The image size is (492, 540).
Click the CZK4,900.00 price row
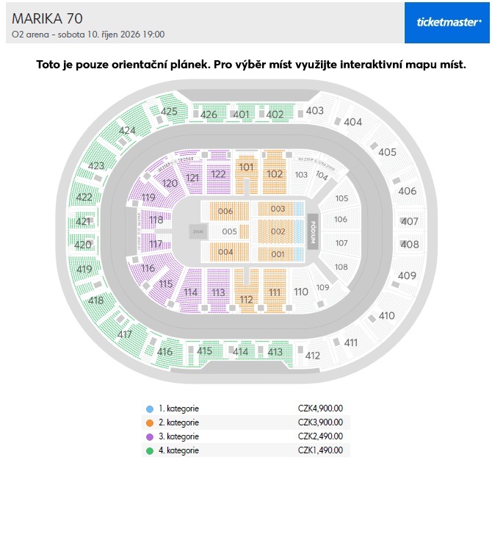[320, 408]
